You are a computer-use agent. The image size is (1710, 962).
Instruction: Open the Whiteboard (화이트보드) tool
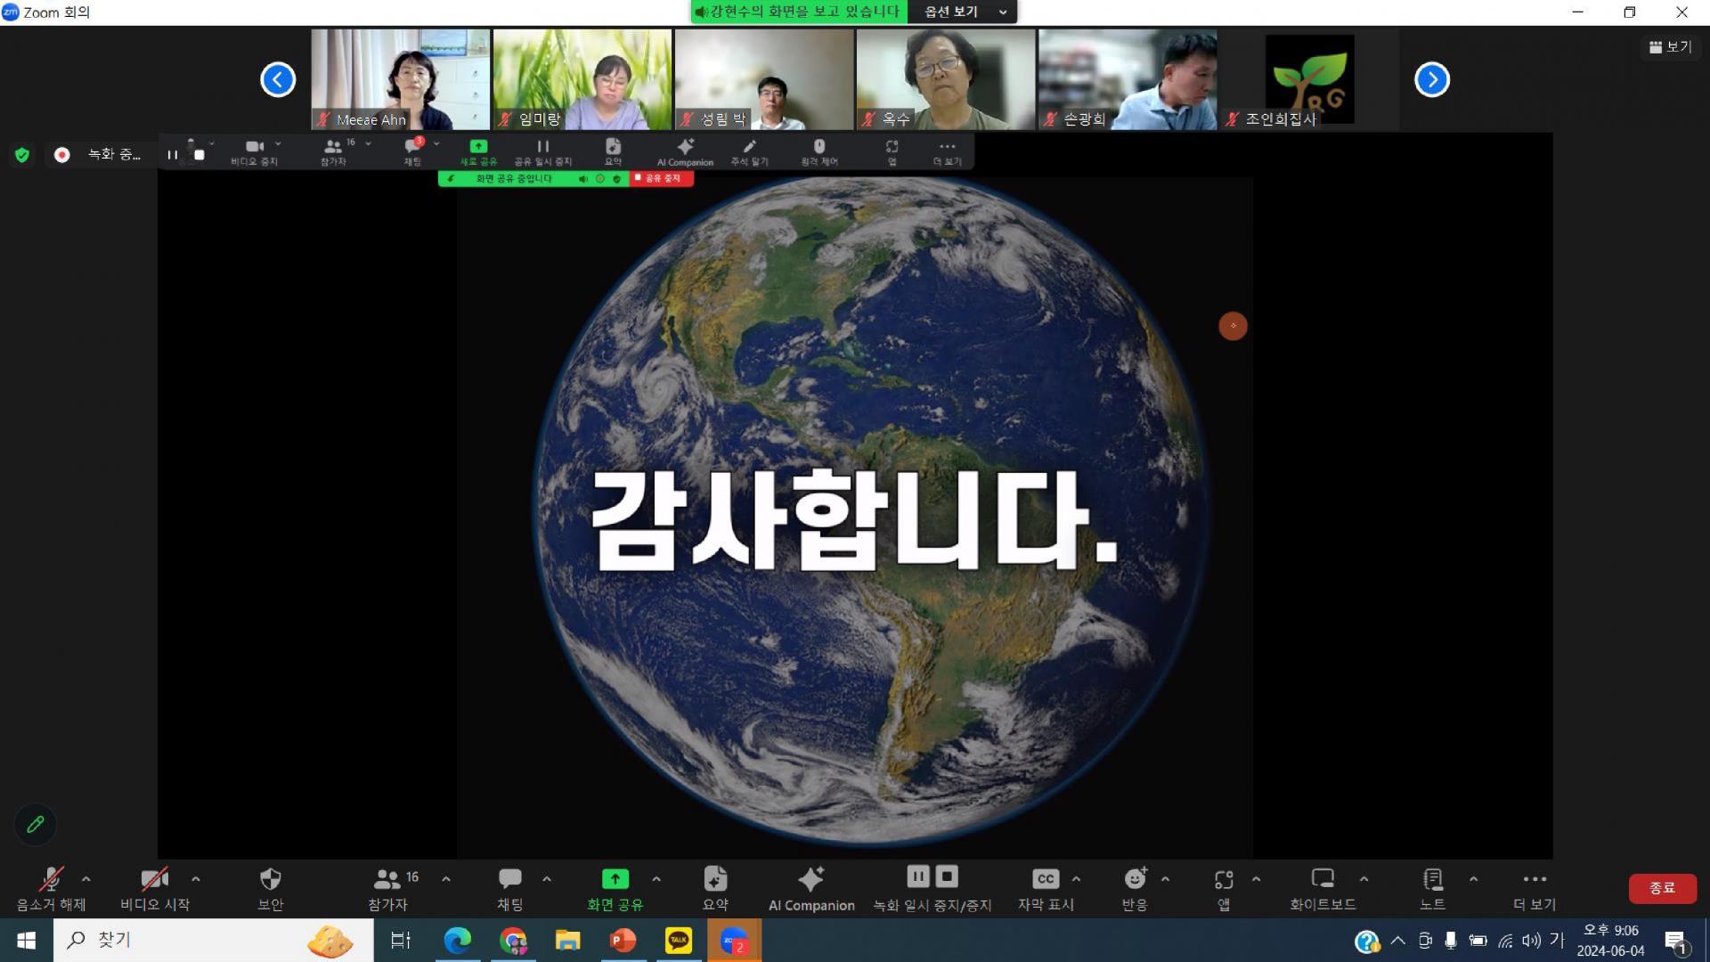coord(1323,888)
